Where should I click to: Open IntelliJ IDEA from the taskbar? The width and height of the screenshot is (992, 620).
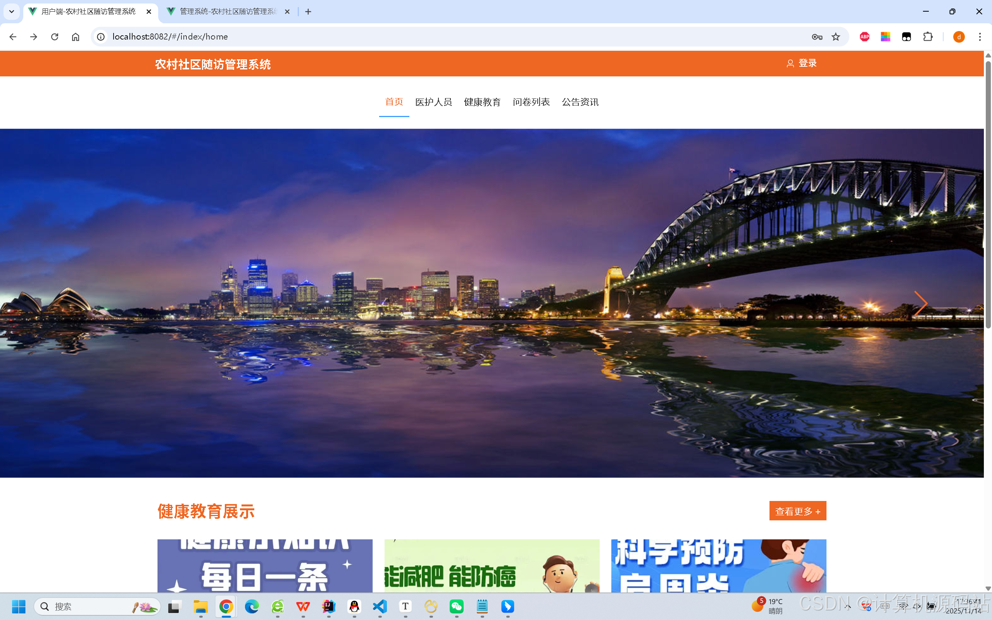[x=329, y=606]
